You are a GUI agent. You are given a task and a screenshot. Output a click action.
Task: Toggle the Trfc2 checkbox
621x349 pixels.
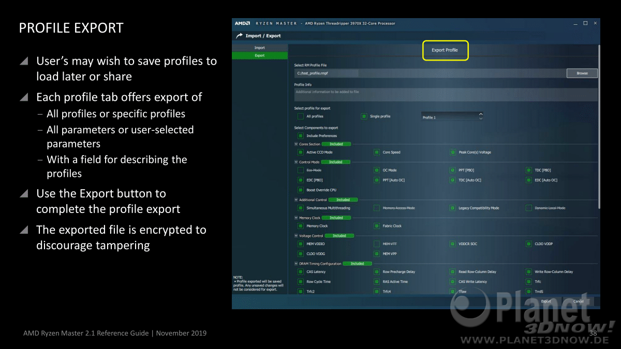coord(301,292)
